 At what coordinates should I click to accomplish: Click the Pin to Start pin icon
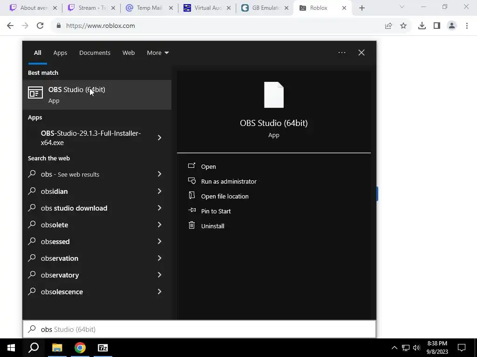point(191,210)
